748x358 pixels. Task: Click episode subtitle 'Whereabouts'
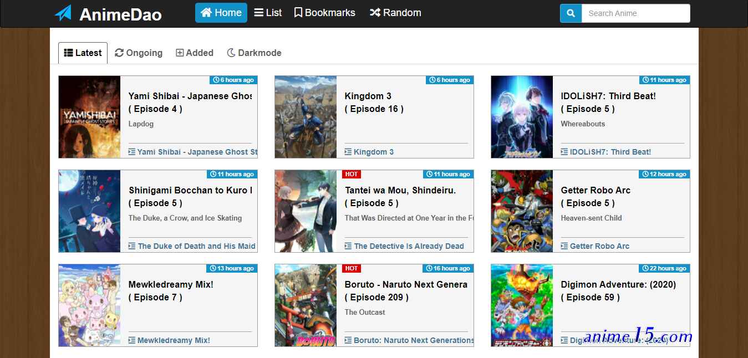(x=583, y=124)
